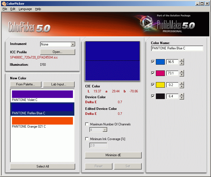Image resolution: width=211 pixels, height=177 pixels.
Task: Uncheck the black channel checkbox
Action: pos(153,96)
